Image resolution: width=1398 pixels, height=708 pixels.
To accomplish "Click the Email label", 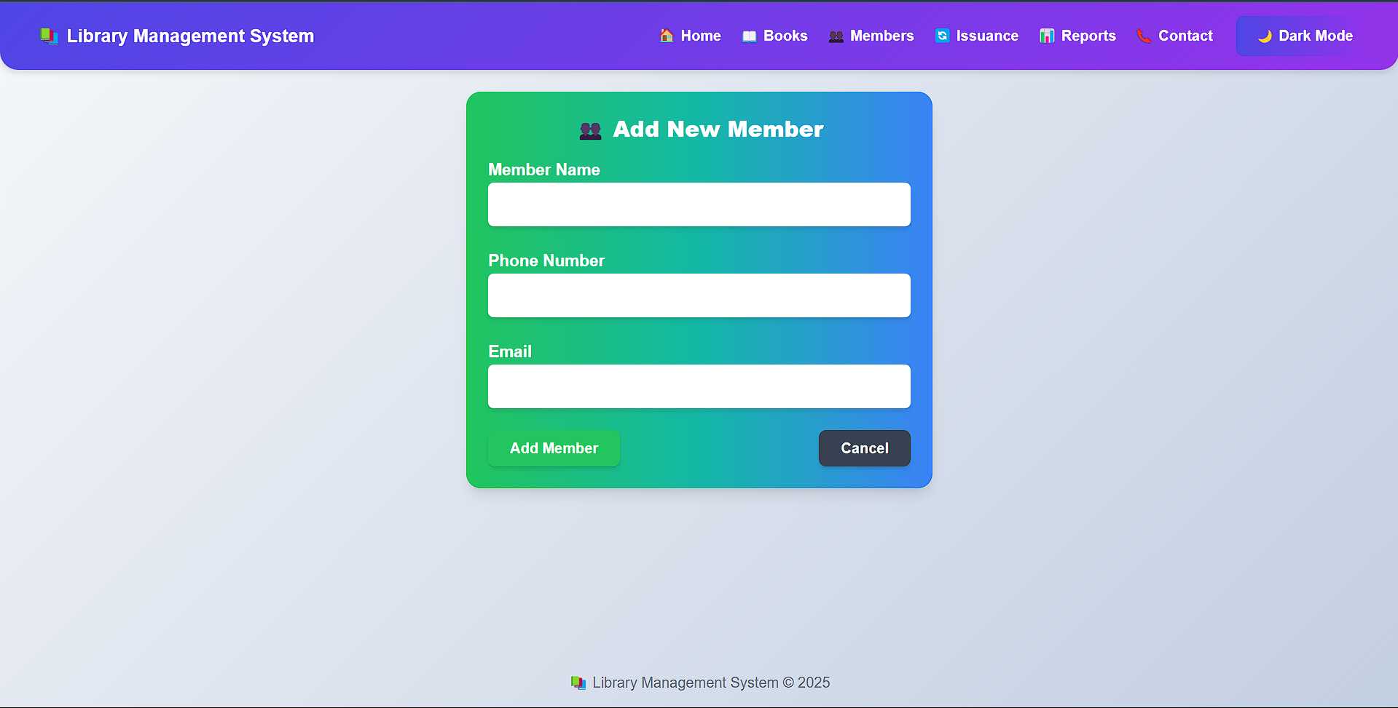I will 510,351.
